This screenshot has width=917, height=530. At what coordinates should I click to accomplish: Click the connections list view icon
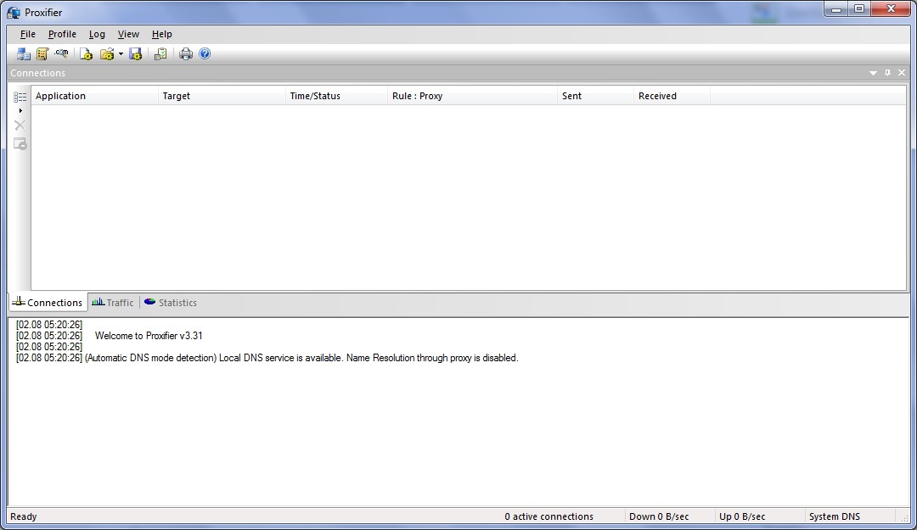point(20,97)
